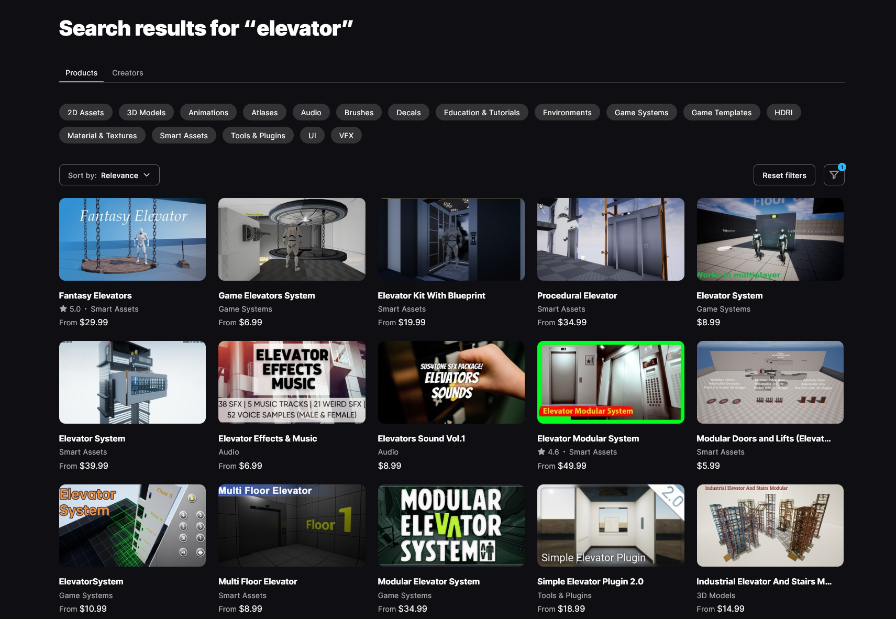Toggle the Animations category chip
This screenshot has height=619, width=896.
coord(208,113)
